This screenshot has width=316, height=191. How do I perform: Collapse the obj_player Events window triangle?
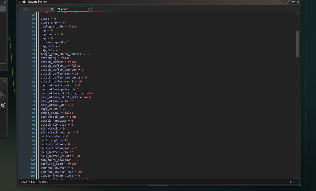[x=19, y=2]
